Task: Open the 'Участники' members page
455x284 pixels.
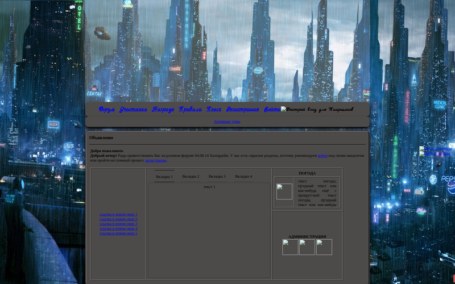Action: (x=133, y=109)
